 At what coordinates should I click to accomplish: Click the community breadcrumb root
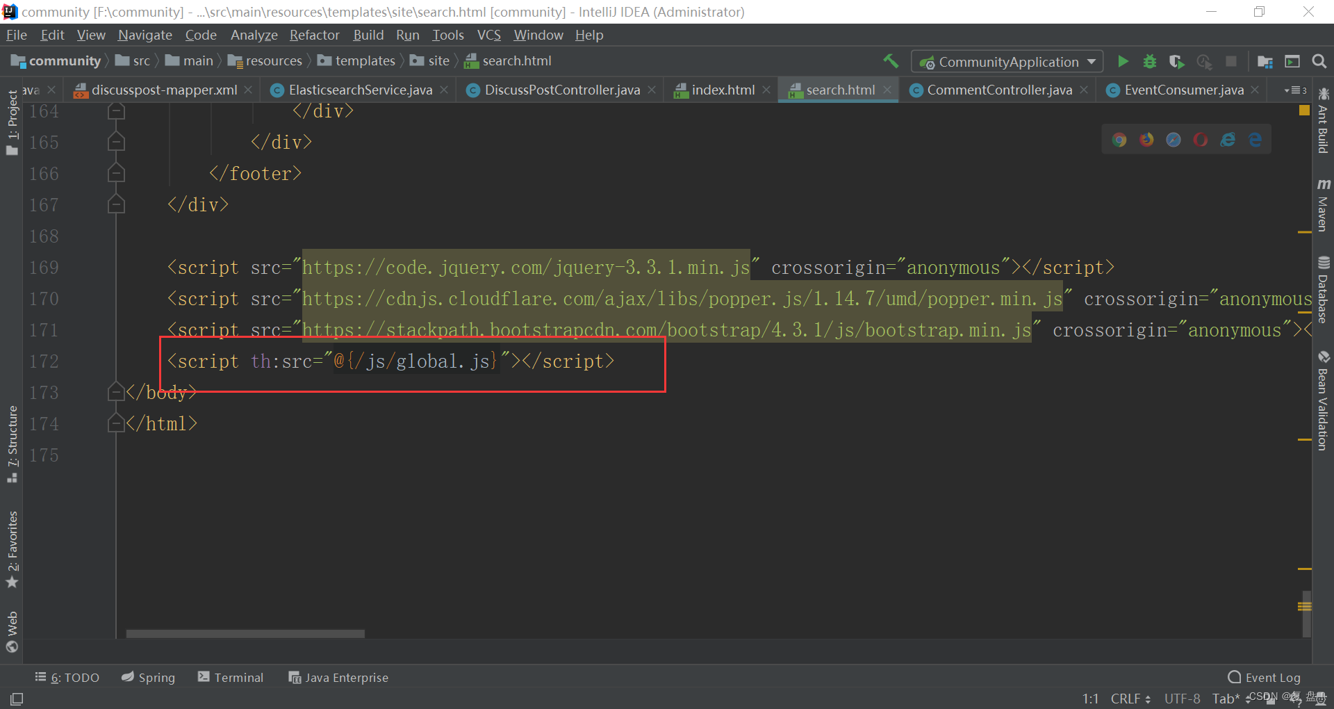click(x=56, y=61)
